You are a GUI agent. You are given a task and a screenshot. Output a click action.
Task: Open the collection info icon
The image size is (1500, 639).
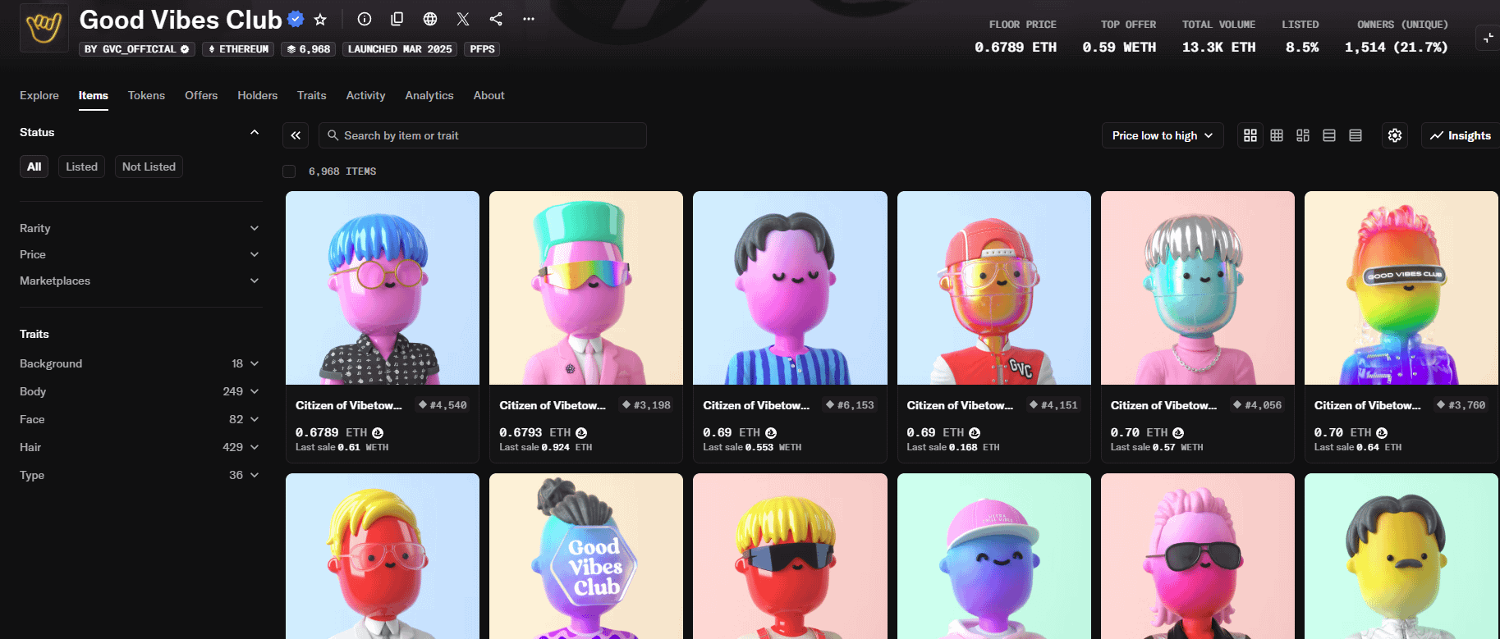coord(365,19)
